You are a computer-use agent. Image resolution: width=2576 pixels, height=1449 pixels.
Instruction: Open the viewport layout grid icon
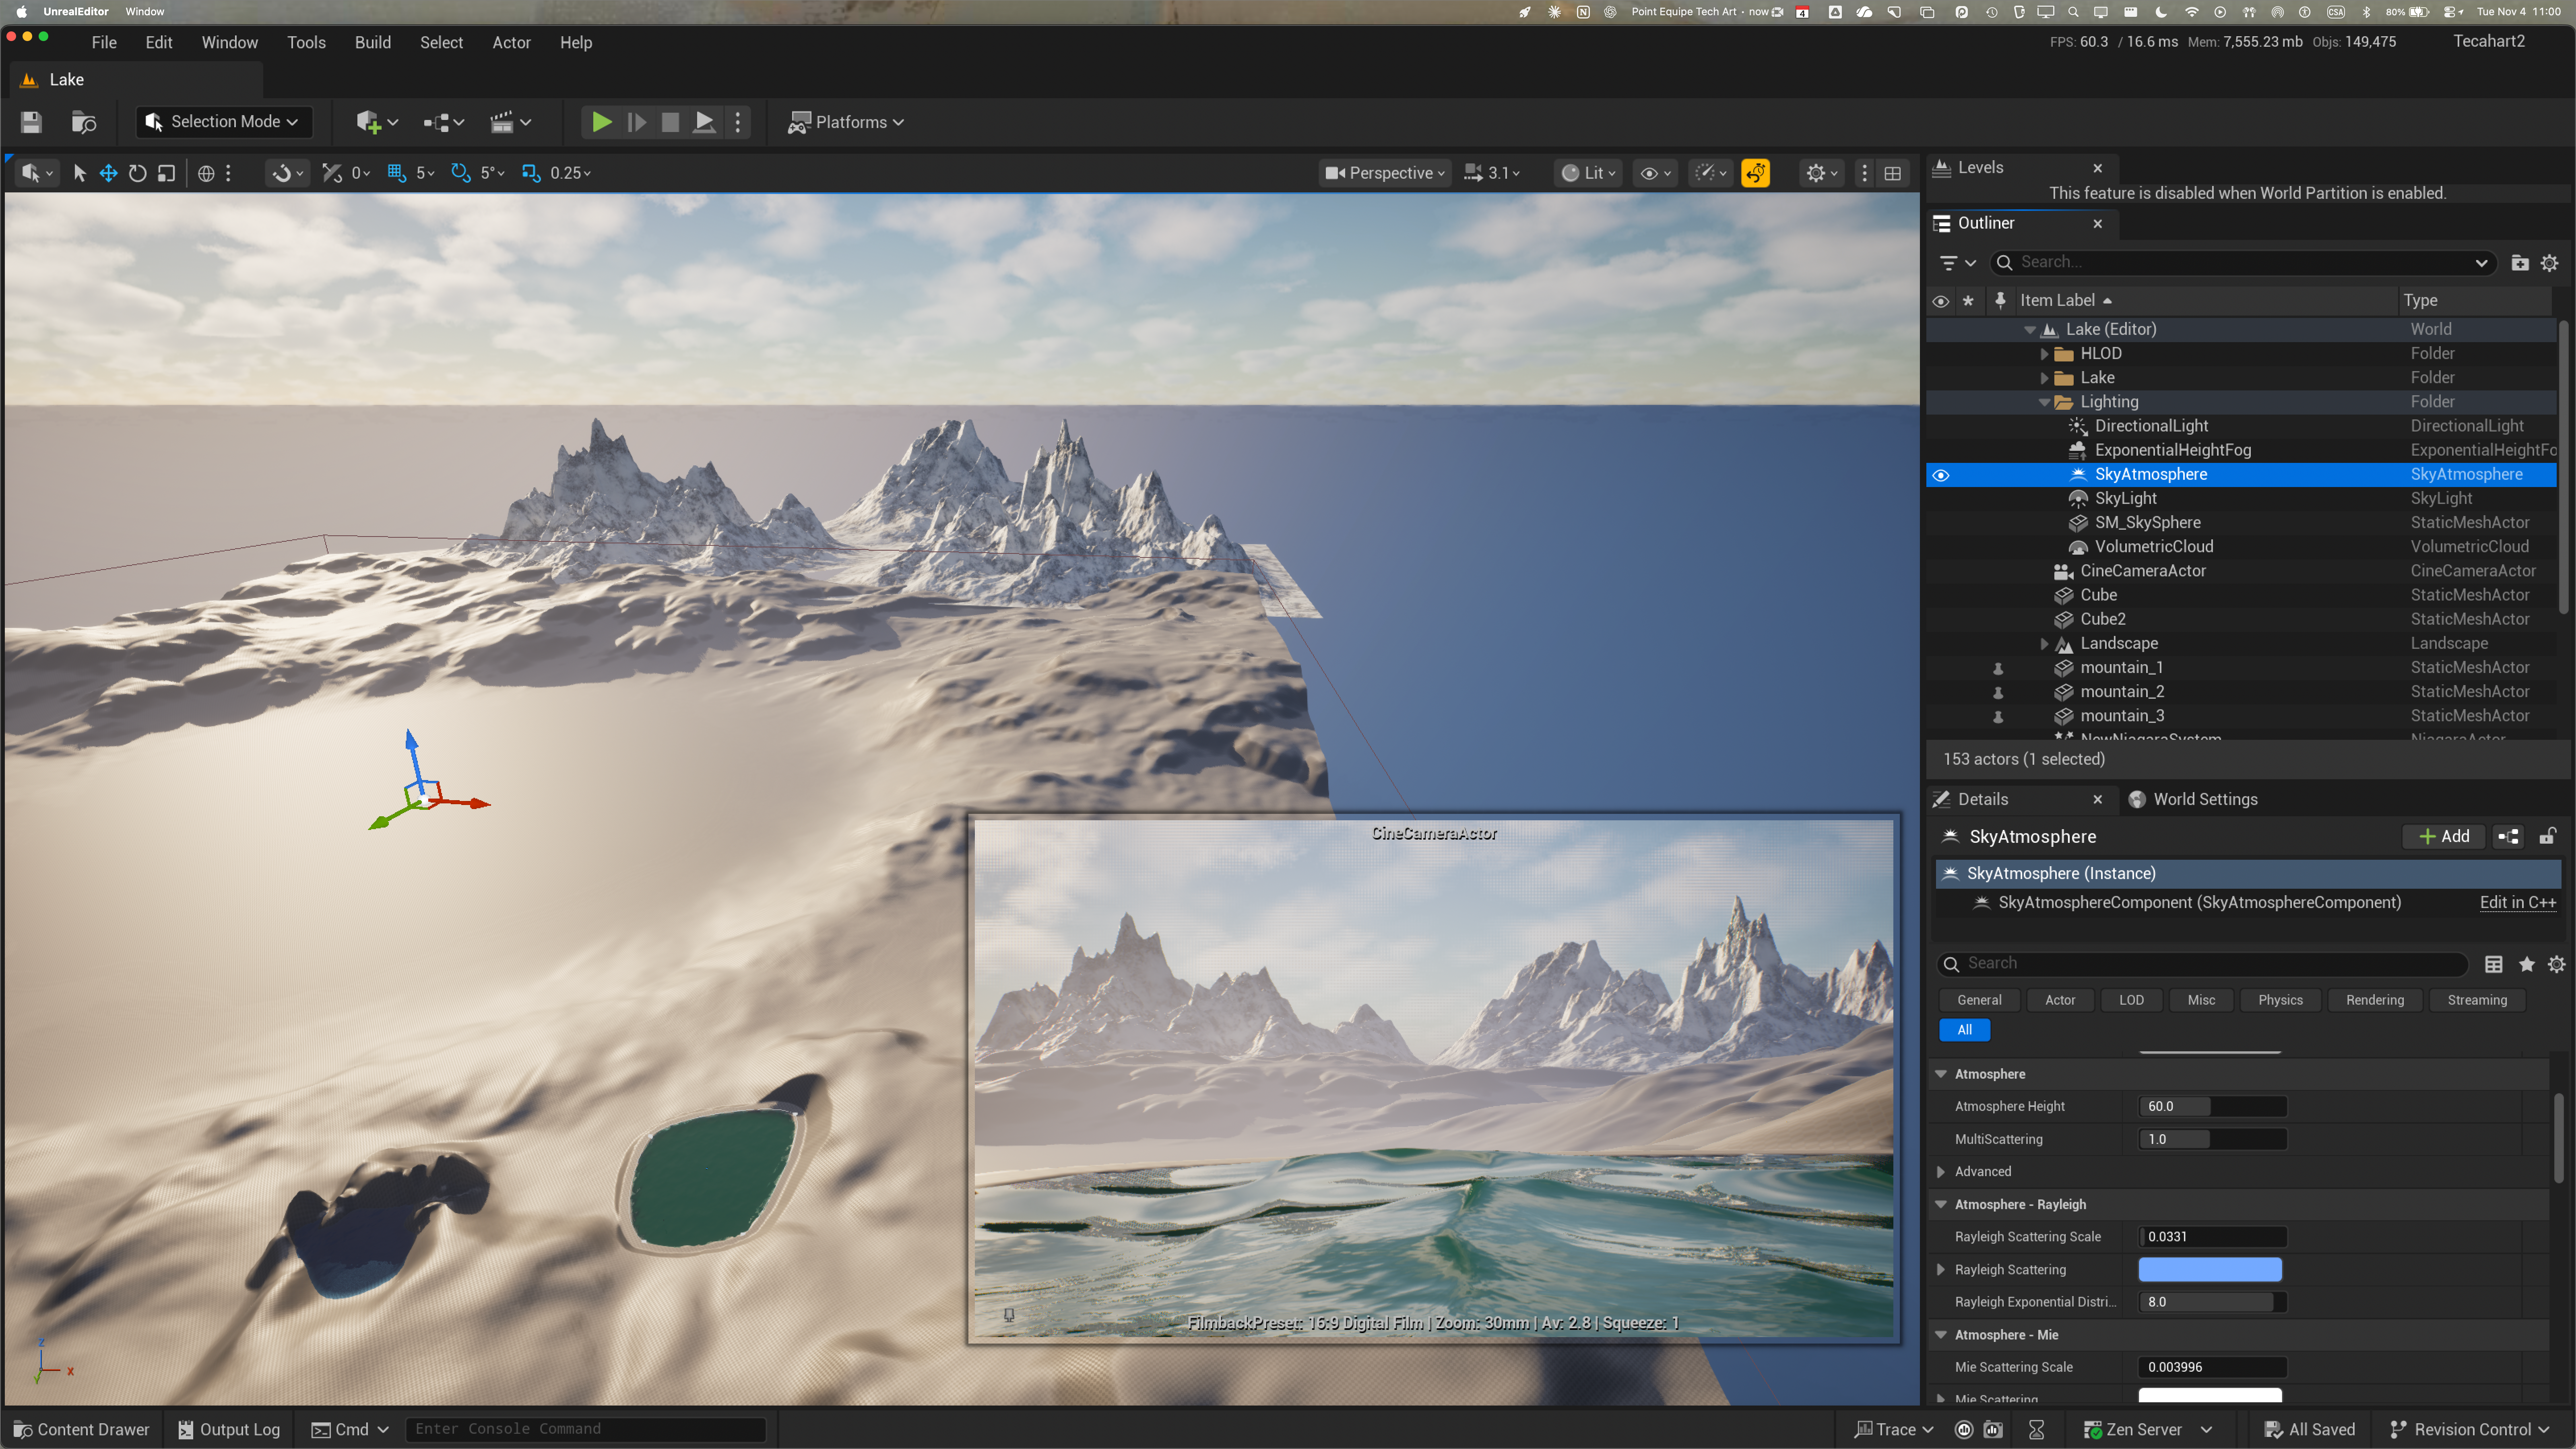[1893, 173]
